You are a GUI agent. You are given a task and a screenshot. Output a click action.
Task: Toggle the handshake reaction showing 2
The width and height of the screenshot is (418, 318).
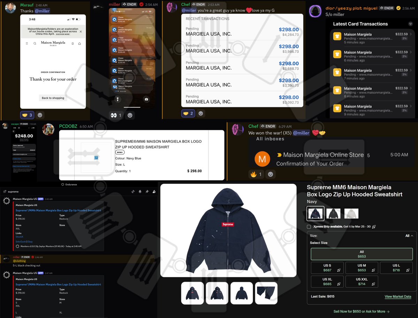point(188,114)
